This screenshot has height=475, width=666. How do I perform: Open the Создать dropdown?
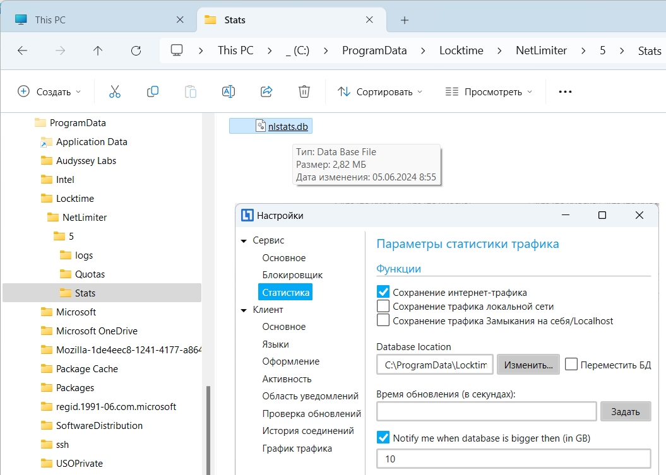coord(49,91)
